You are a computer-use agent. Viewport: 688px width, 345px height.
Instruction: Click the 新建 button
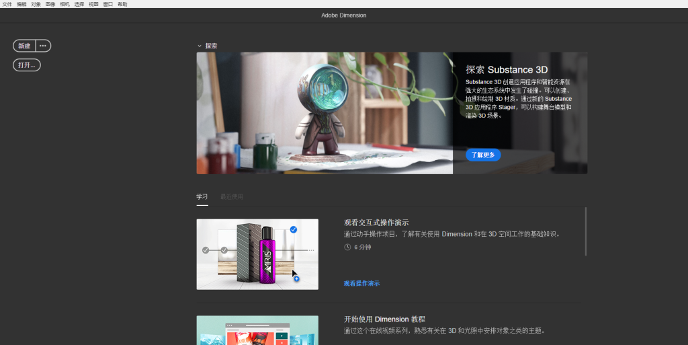pyautogui.click(x=24, y=46)
